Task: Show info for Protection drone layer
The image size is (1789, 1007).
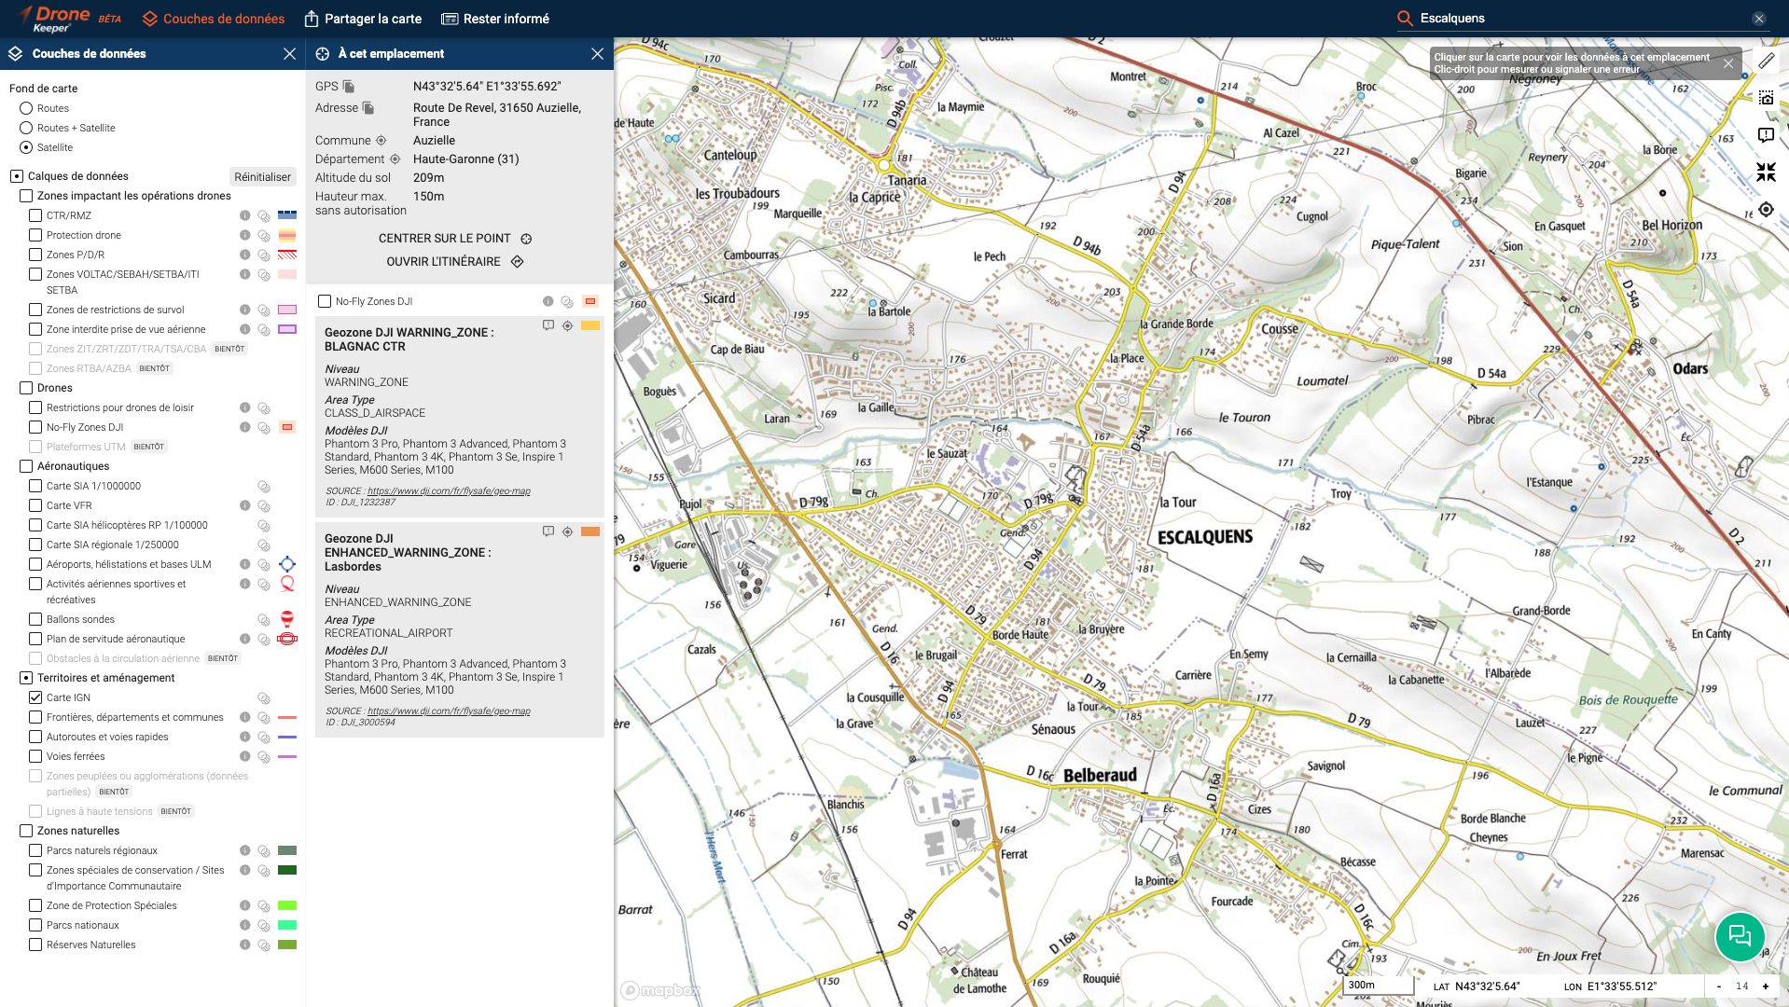Action: click(244, 235)
